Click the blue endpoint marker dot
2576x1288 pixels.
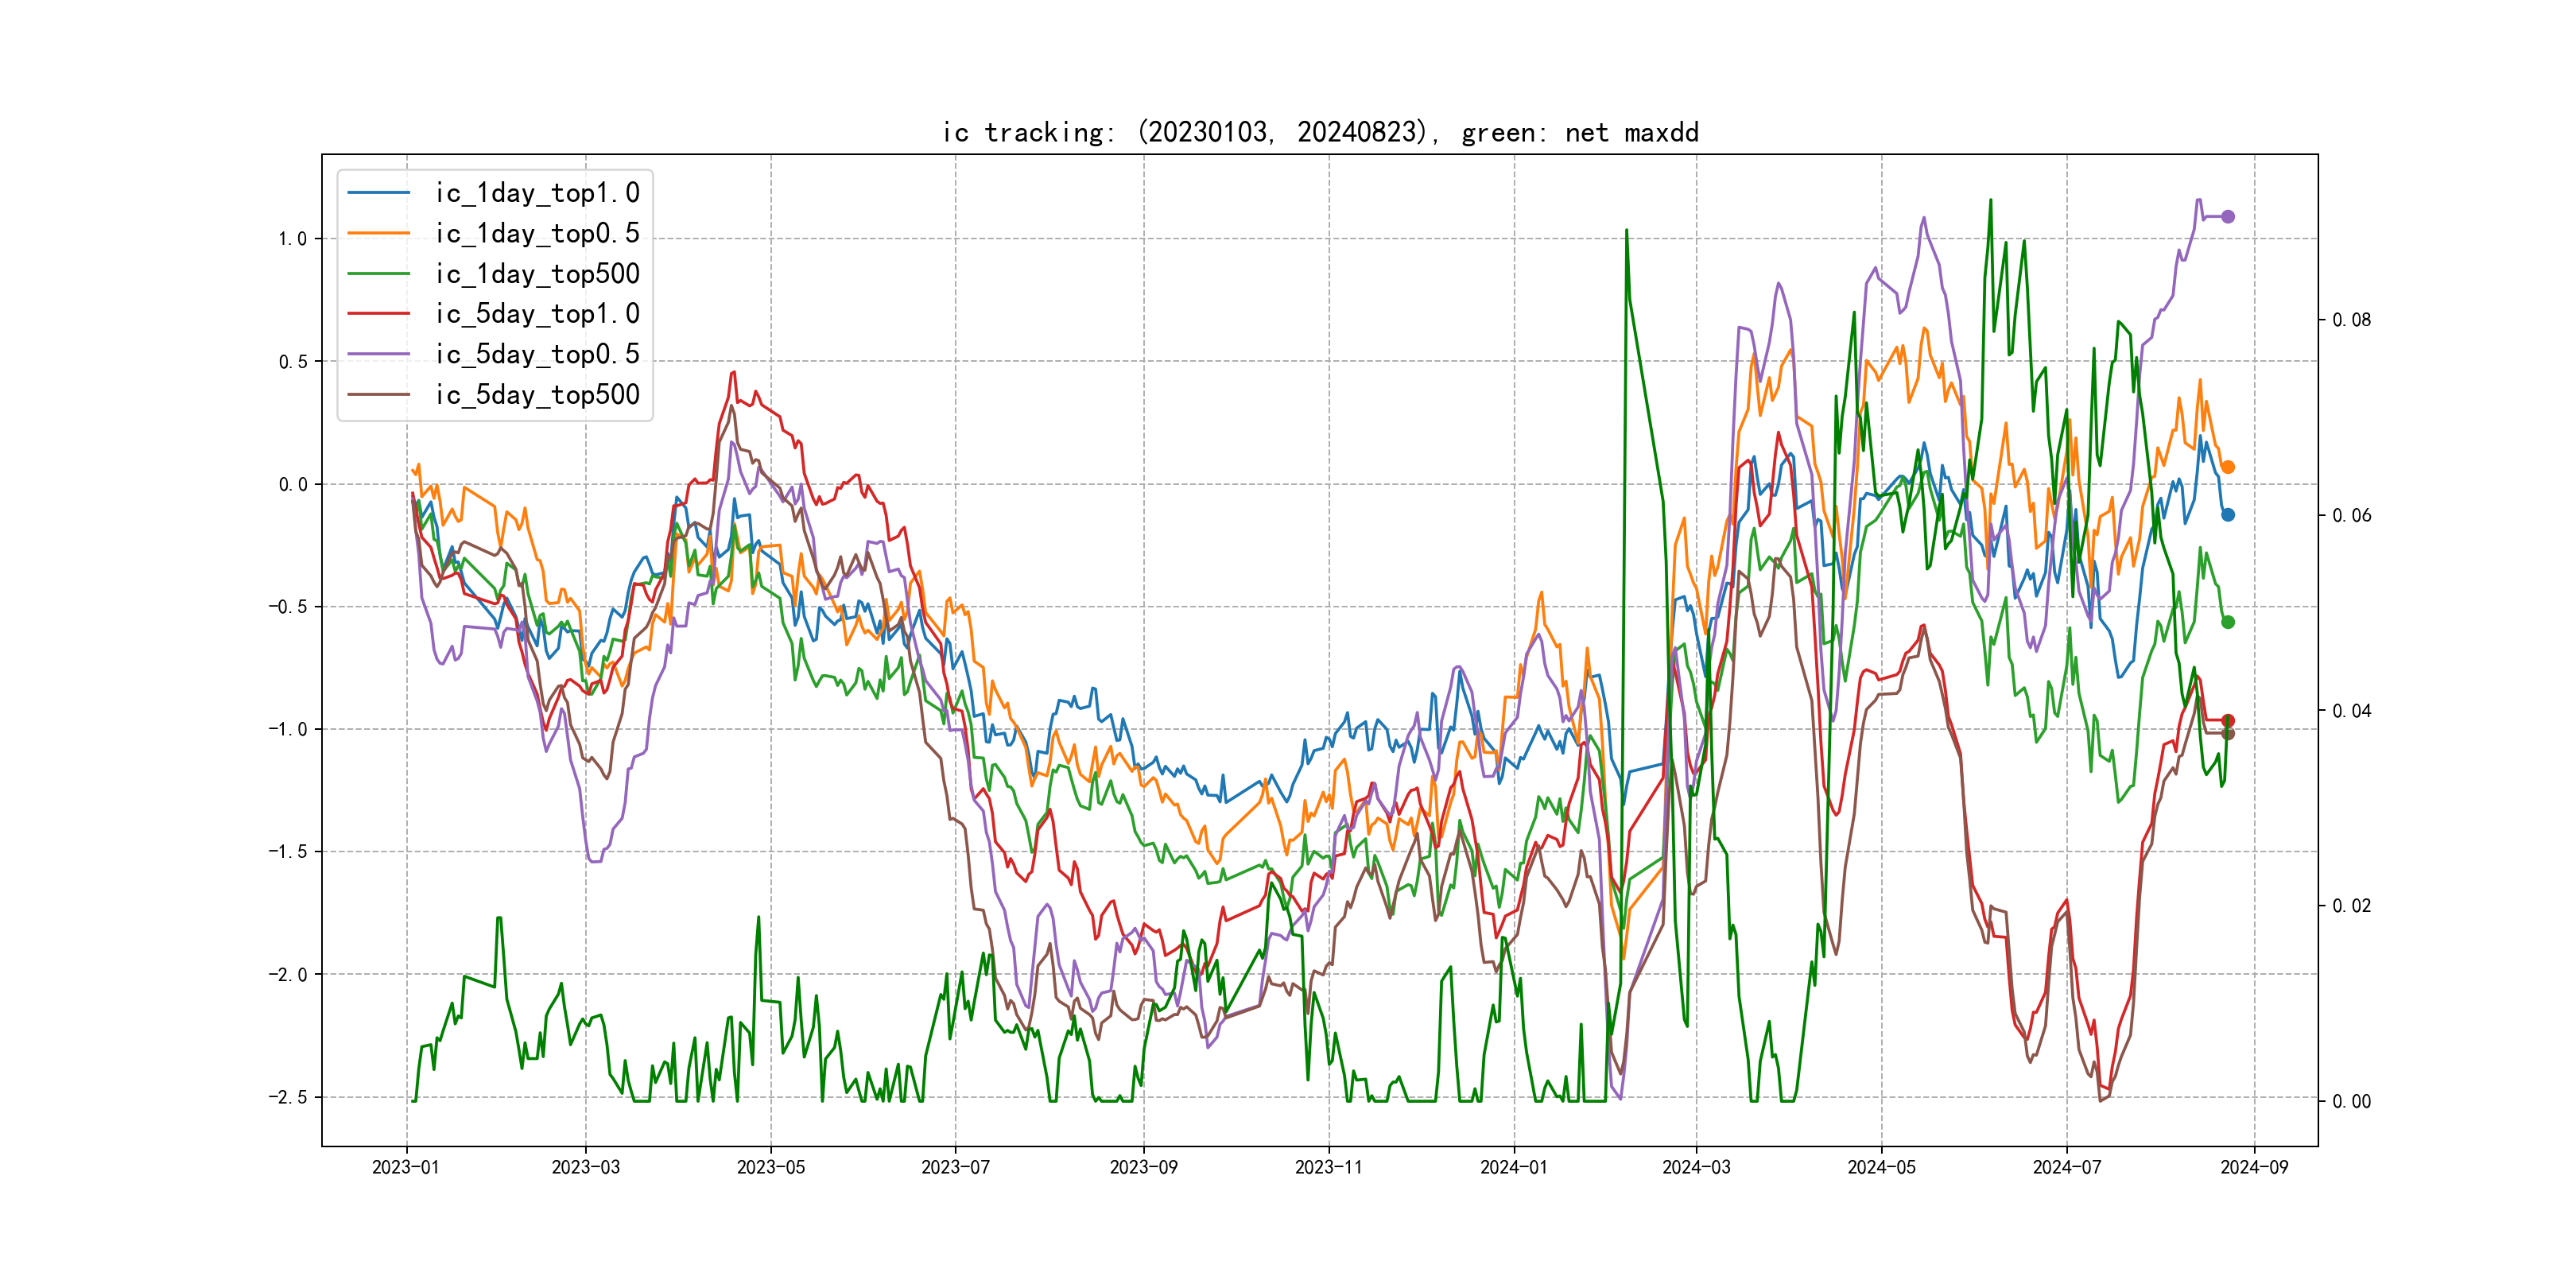pyautogui.click(x=2228, y=515)
